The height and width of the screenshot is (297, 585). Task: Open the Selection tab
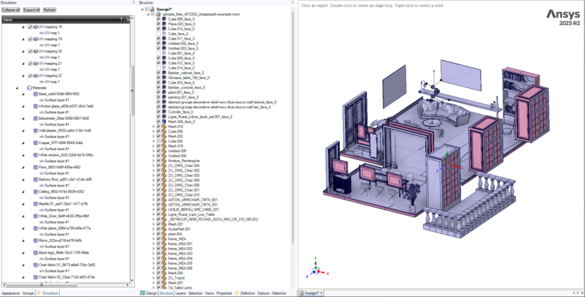[x=195, y=293]
